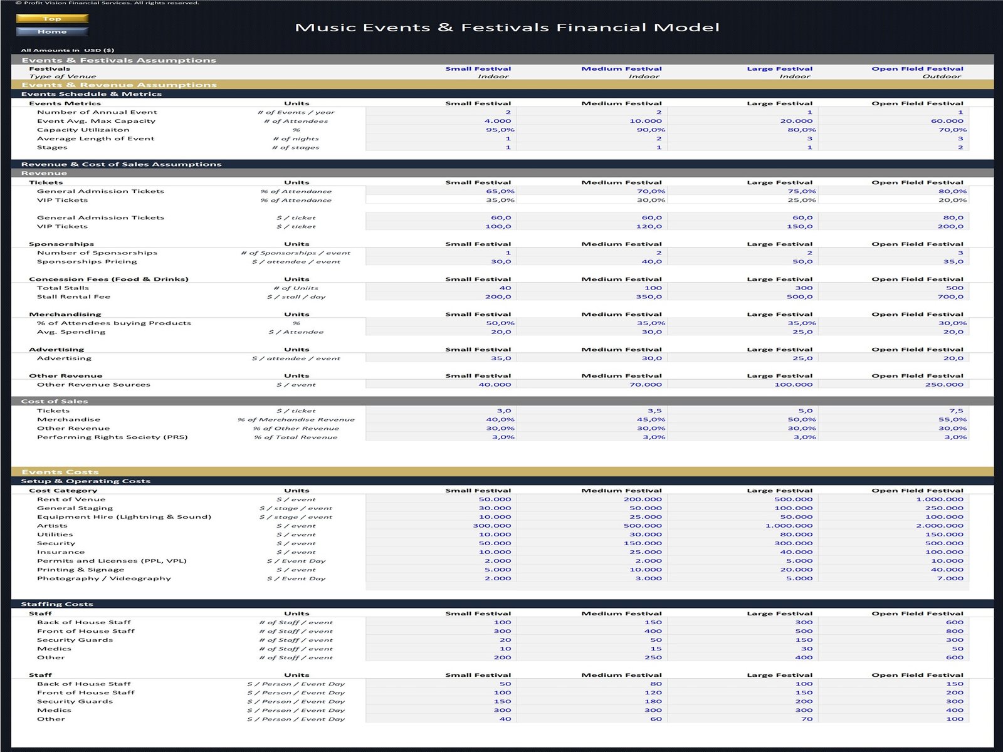The width and height of the screenshot is (1003, 752).
Task: Select Open Field Festival Other Revenue Sources cell
Action: click(x=893, y=384)
